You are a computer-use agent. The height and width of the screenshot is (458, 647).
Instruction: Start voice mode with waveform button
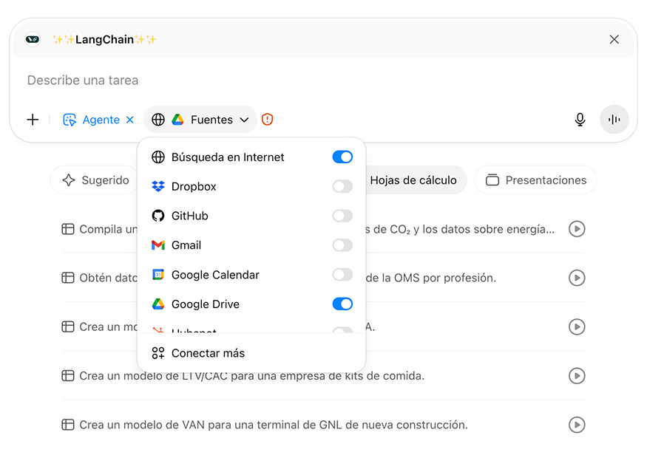point(614,120)
